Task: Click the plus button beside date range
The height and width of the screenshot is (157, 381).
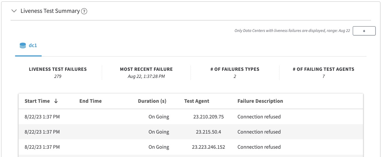Action: 364,31
